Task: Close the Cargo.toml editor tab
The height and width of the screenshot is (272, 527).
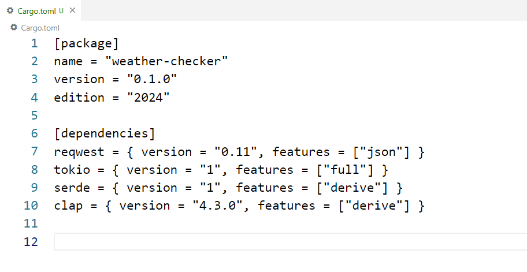Action: coord(72,10)
